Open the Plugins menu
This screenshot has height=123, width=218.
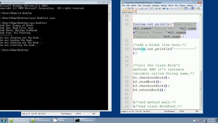tap(183, 5)
